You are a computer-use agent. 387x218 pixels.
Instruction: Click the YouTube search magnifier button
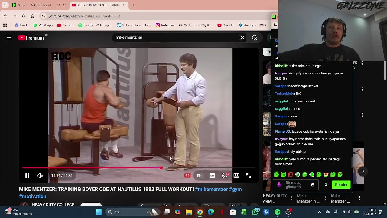point(255,38)
